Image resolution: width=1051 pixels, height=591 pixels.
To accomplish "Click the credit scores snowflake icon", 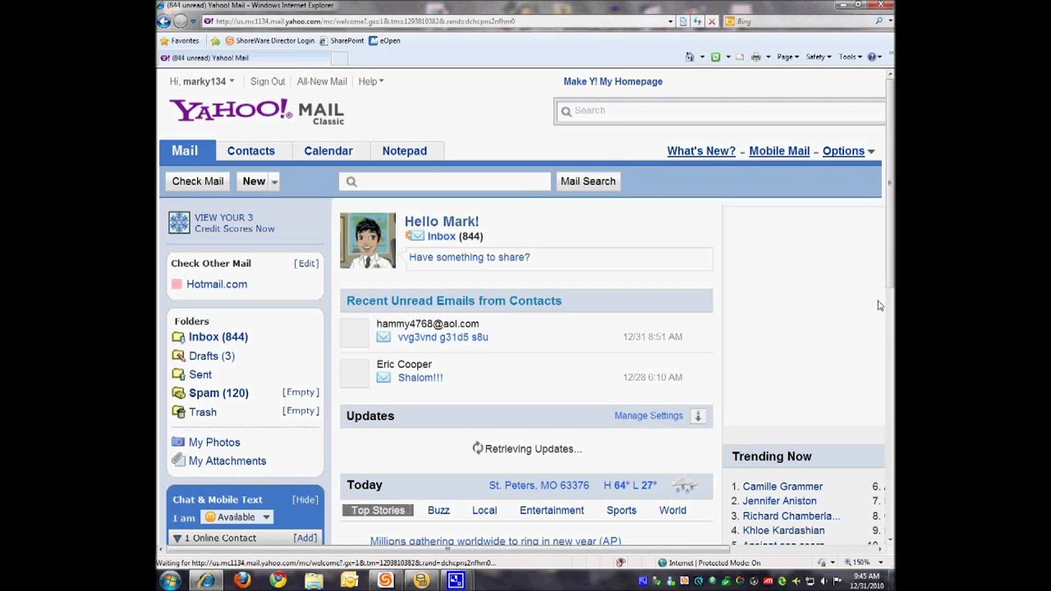I will coord(179,222).
